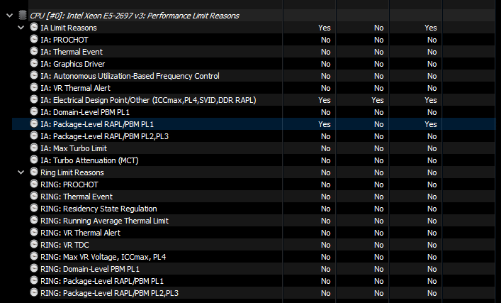Select RING: Max VR Voltage, ICCmax, PL4 row
501x303 pixels.
pos(103,257)
